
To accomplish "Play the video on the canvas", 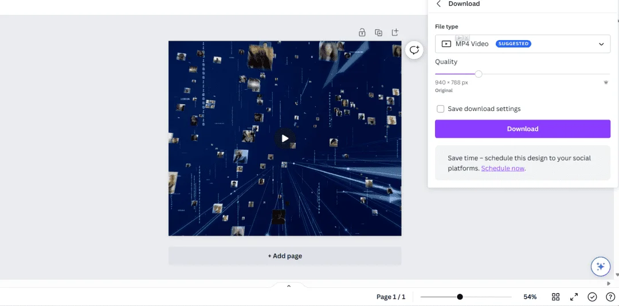I will 285,138.
